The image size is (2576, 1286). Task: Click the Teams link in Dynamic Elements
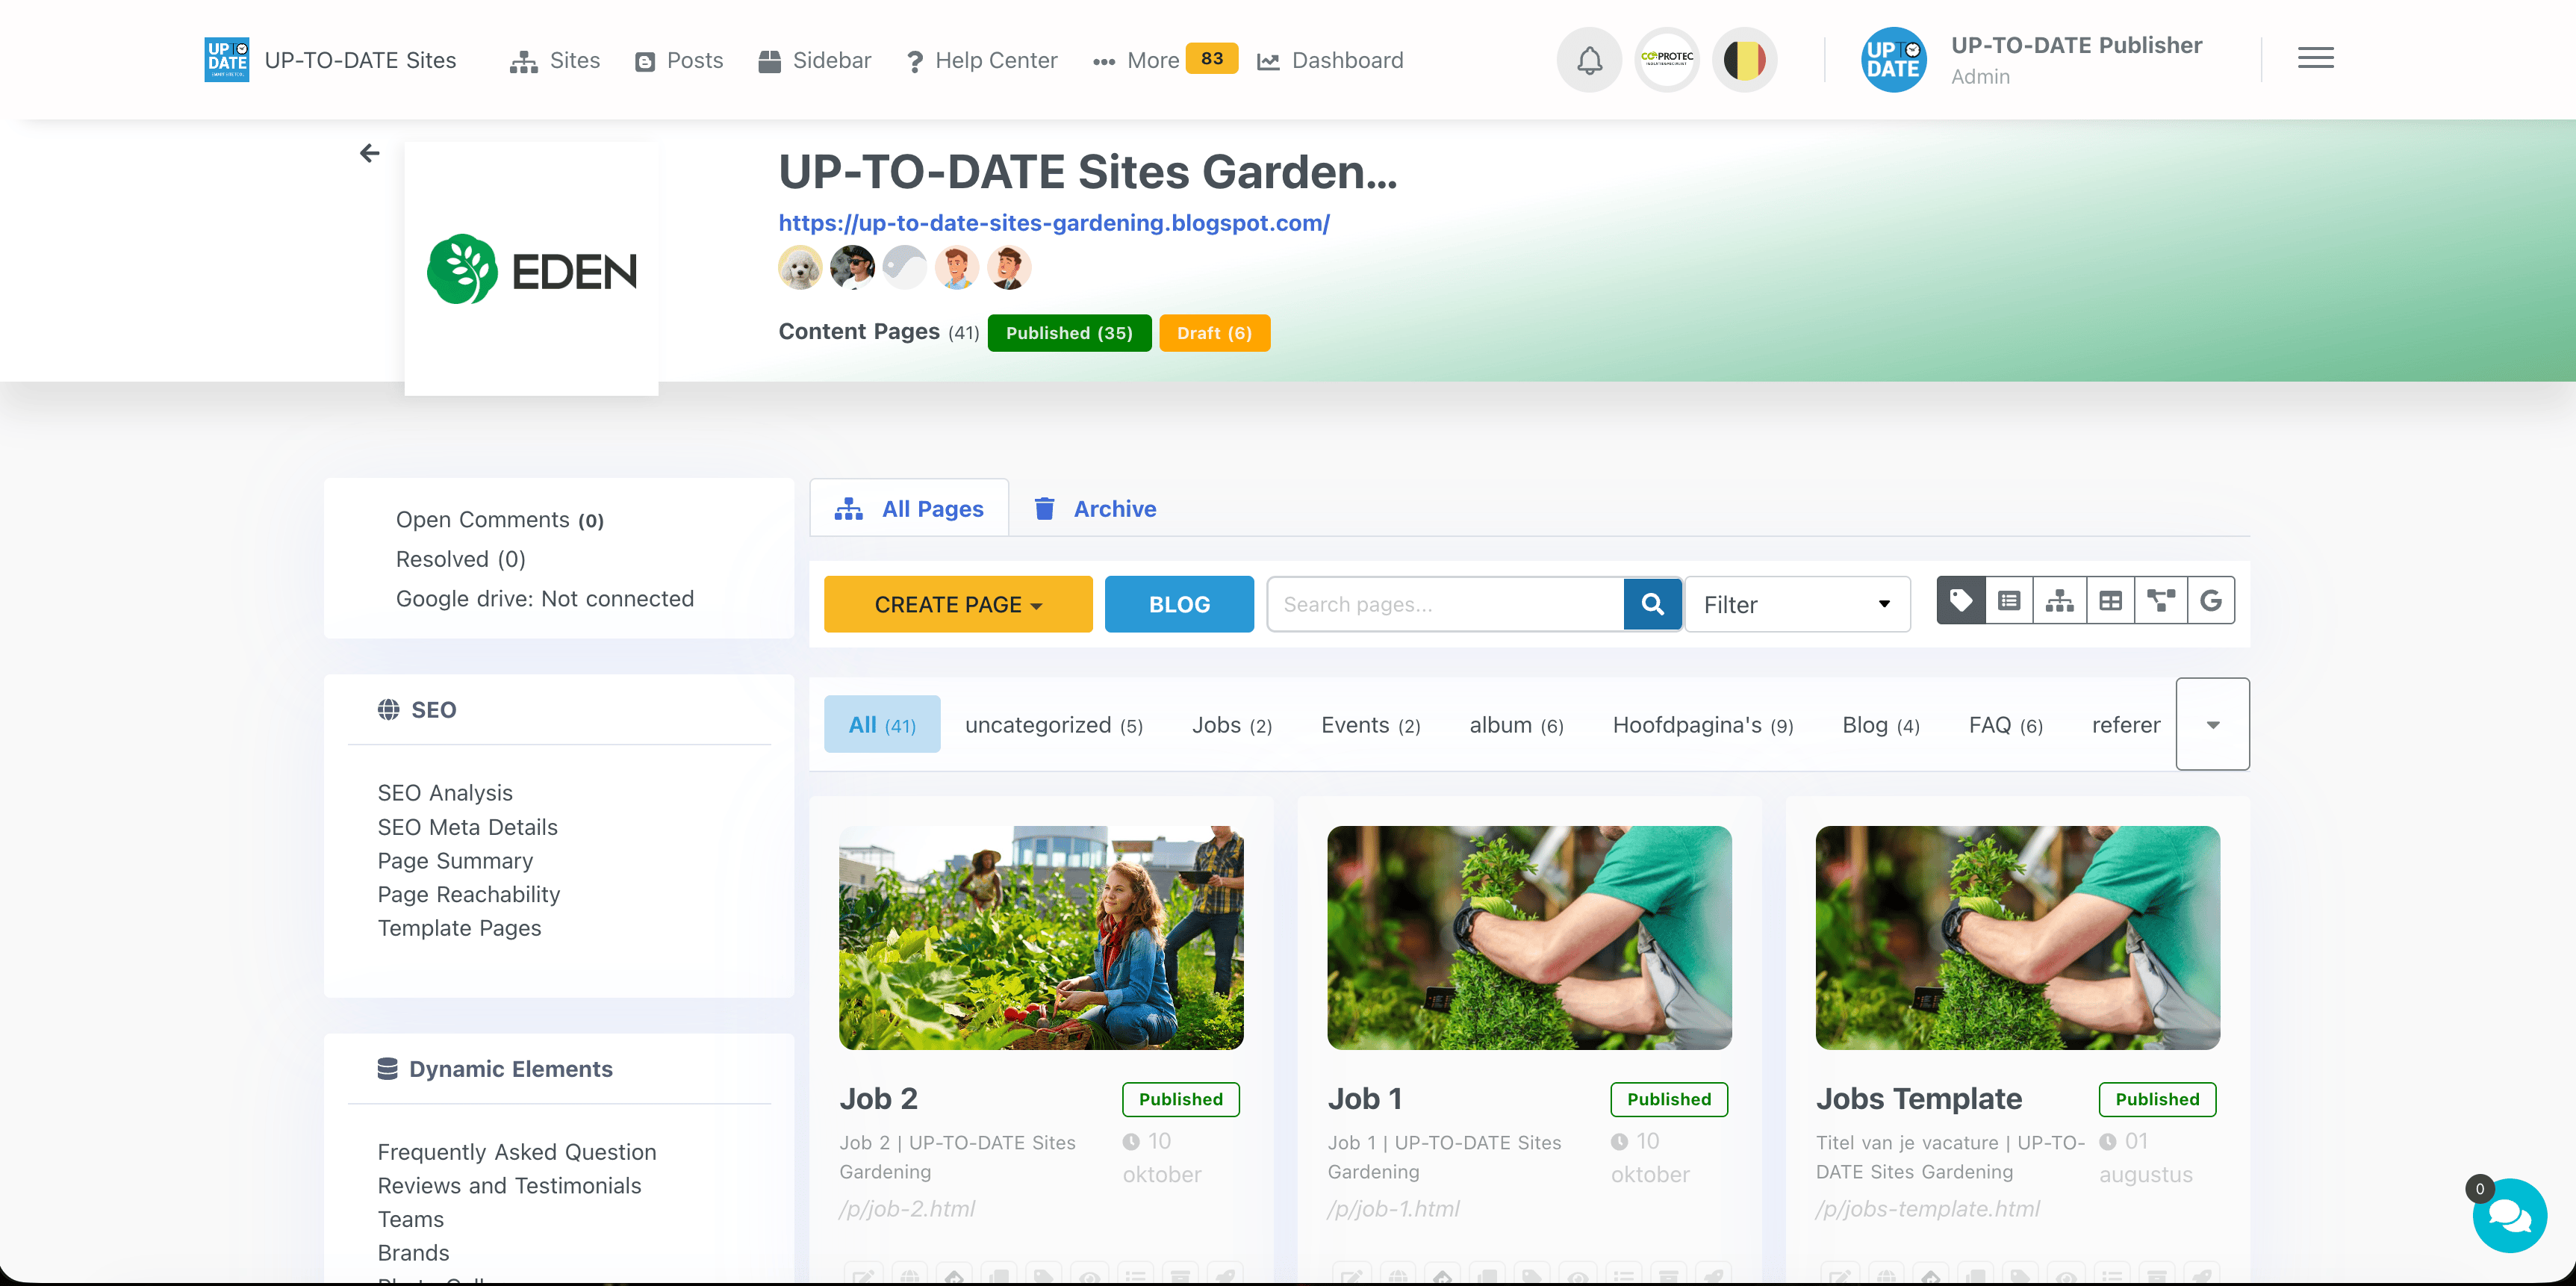coord(411,1218)
